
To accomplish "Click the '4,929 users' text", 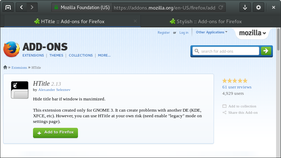I will click(x=233, y=93).
